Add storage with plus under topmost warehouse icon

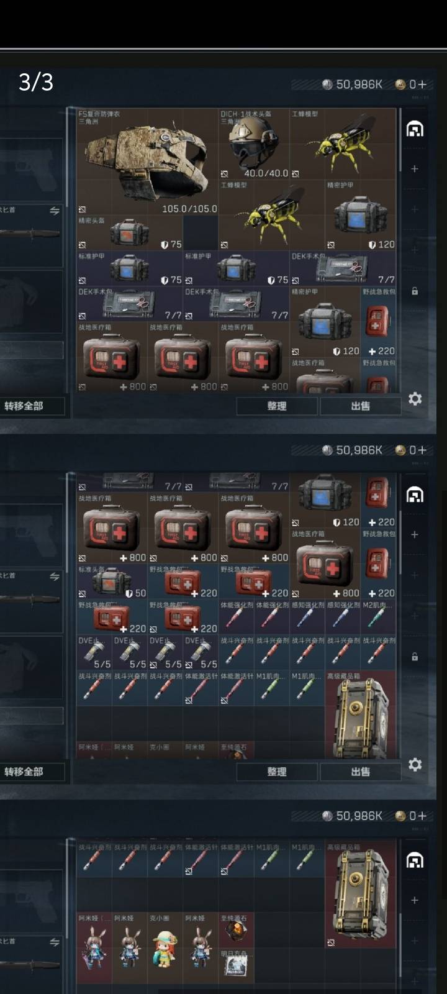(x=415, y=168)
